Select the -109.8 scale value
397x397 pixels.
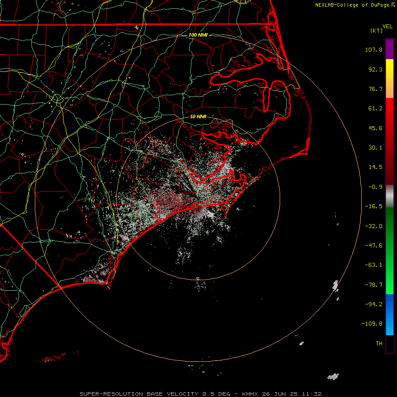coord(372,324)
